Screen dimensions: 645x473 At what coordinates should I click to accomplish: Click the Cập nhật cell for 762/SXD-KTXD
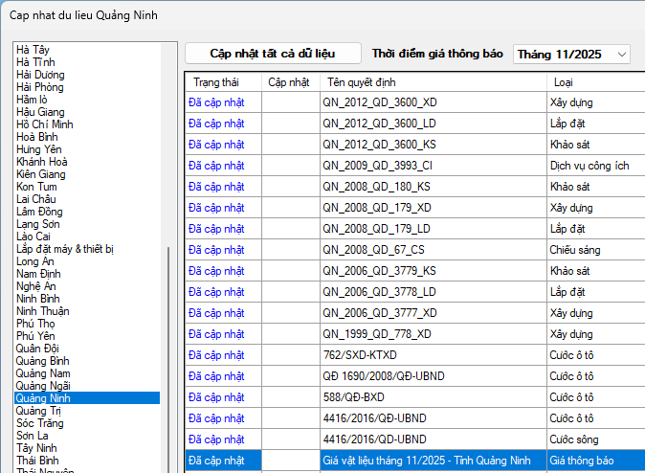click(290, 354)
